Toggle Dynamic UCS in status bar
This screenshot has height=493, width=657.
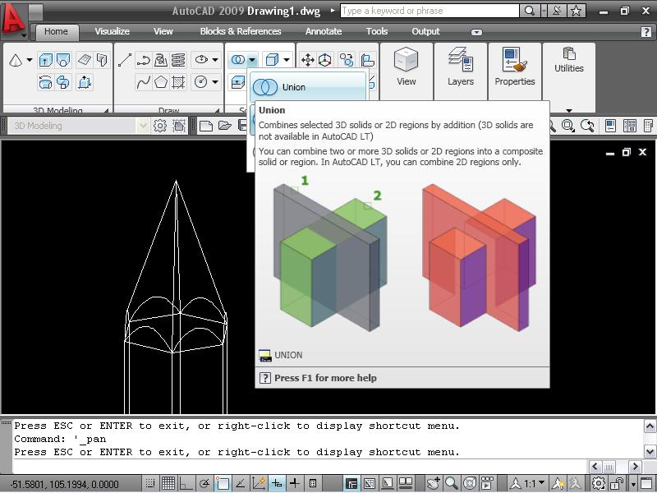click(259, 483)
